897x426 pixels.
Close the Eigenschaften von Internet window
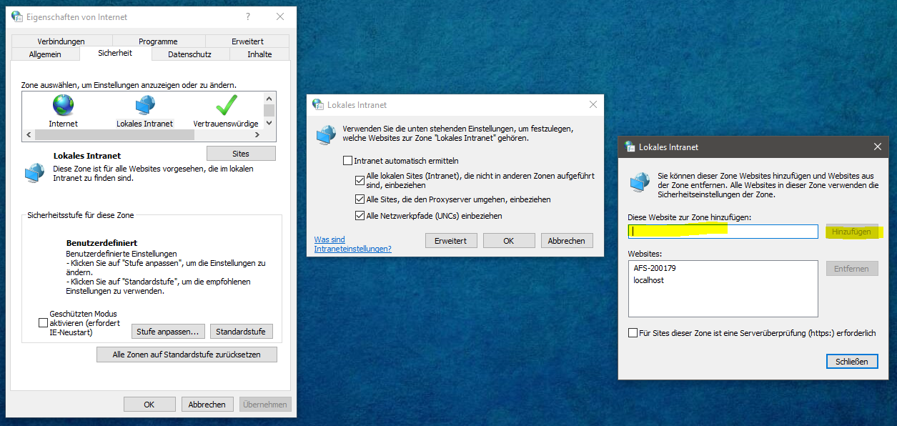click(279, 16)
